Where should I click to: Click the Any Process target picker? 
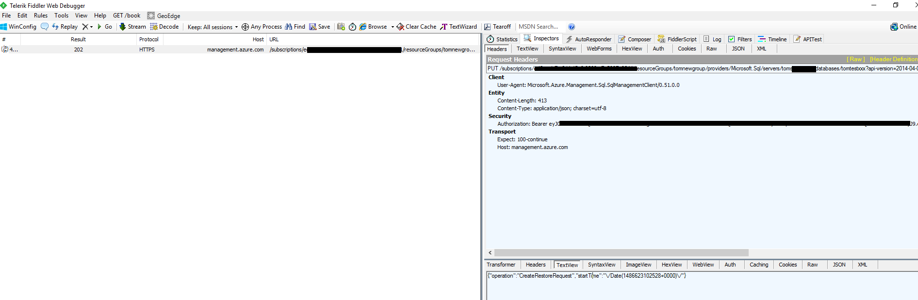pyautogui.click(x=262, y=27)
